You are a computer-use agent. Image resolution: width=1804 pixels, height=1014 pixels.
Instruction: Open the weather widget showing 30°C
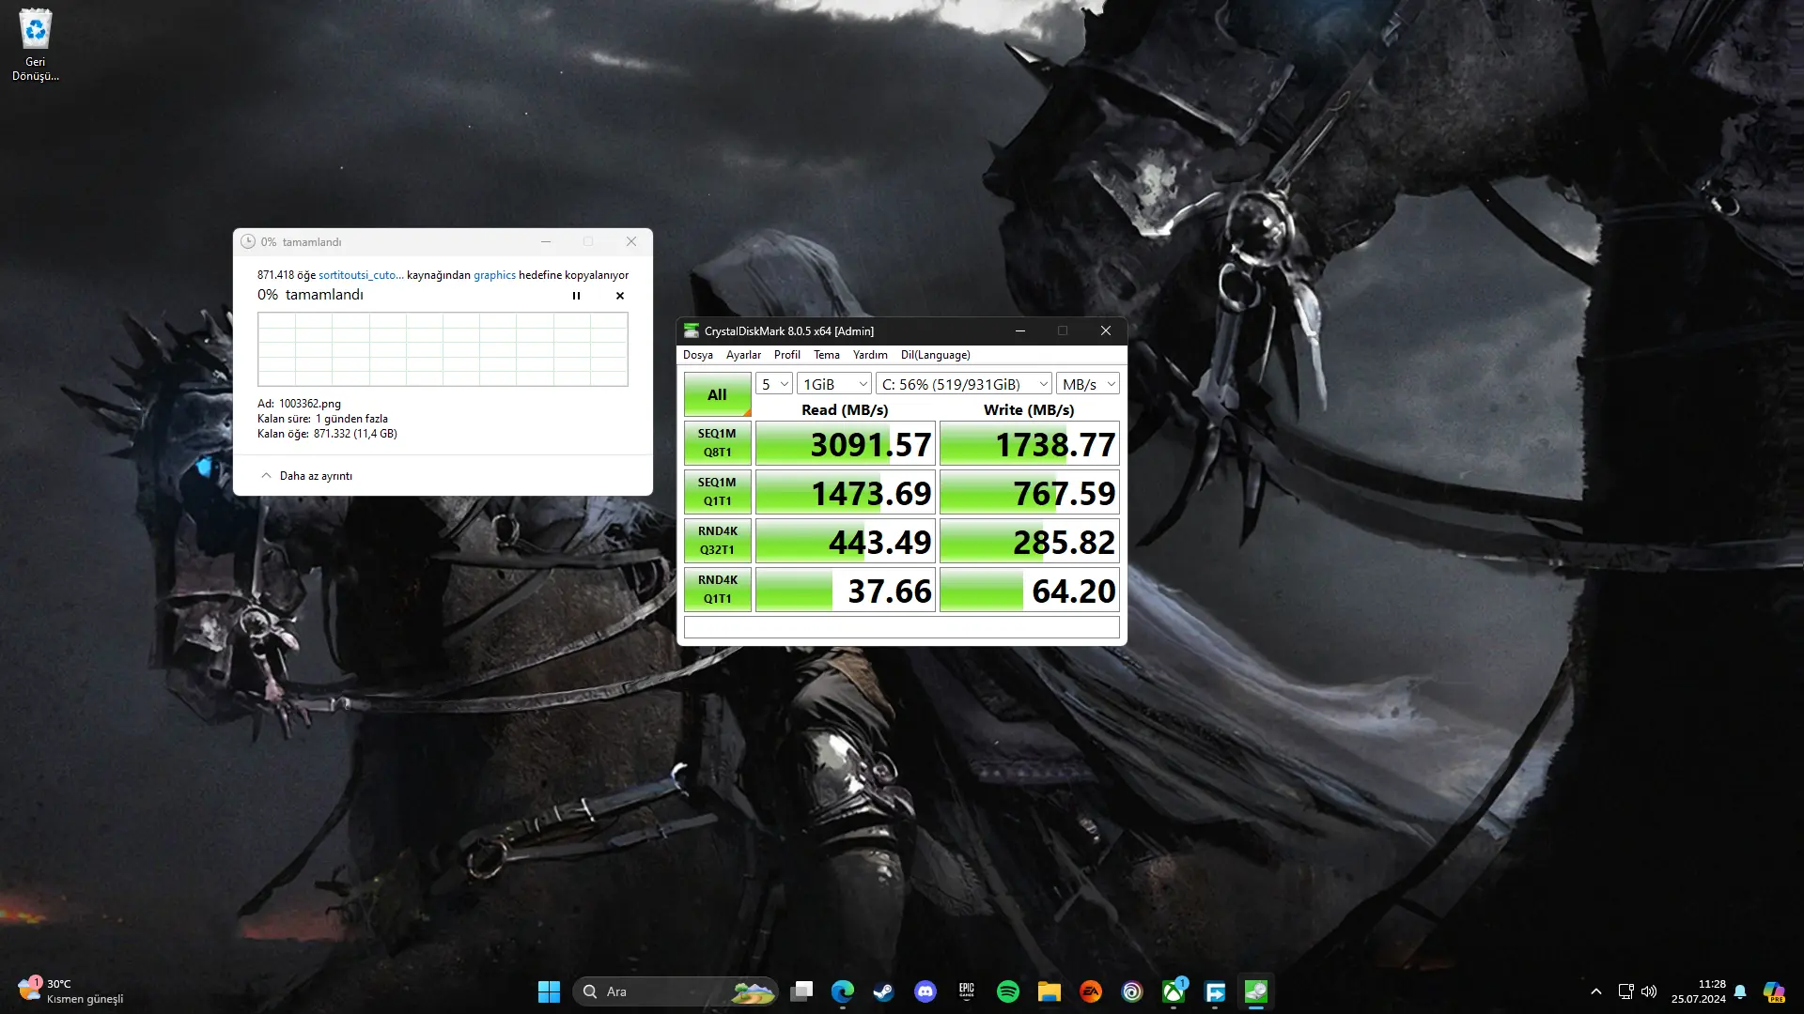pos(70,991)
